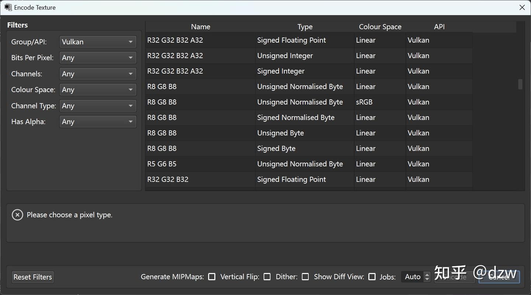Select the R5 G6 B5 format row
531x295 pixels.
(x=201, y=164)
